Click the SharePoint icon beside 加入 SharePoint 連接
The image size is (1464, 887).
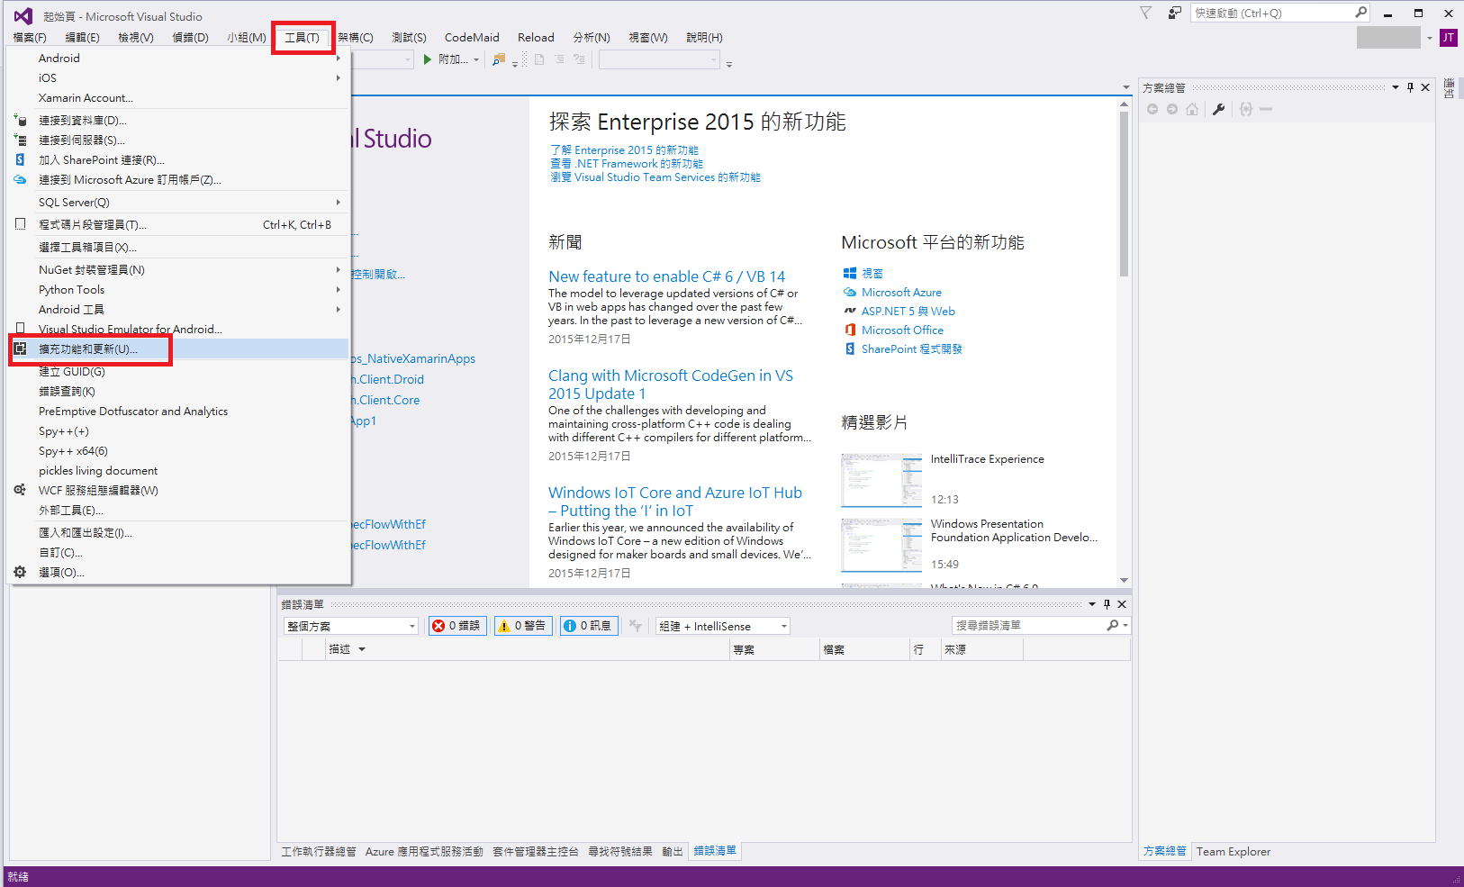click(x=20, y=159)
